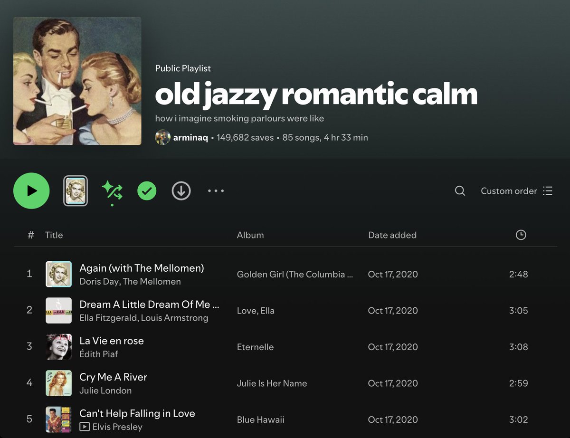The image size is (570, 438).
Task: Sort by the duration clock icon
Action: [x=521, y=235]
